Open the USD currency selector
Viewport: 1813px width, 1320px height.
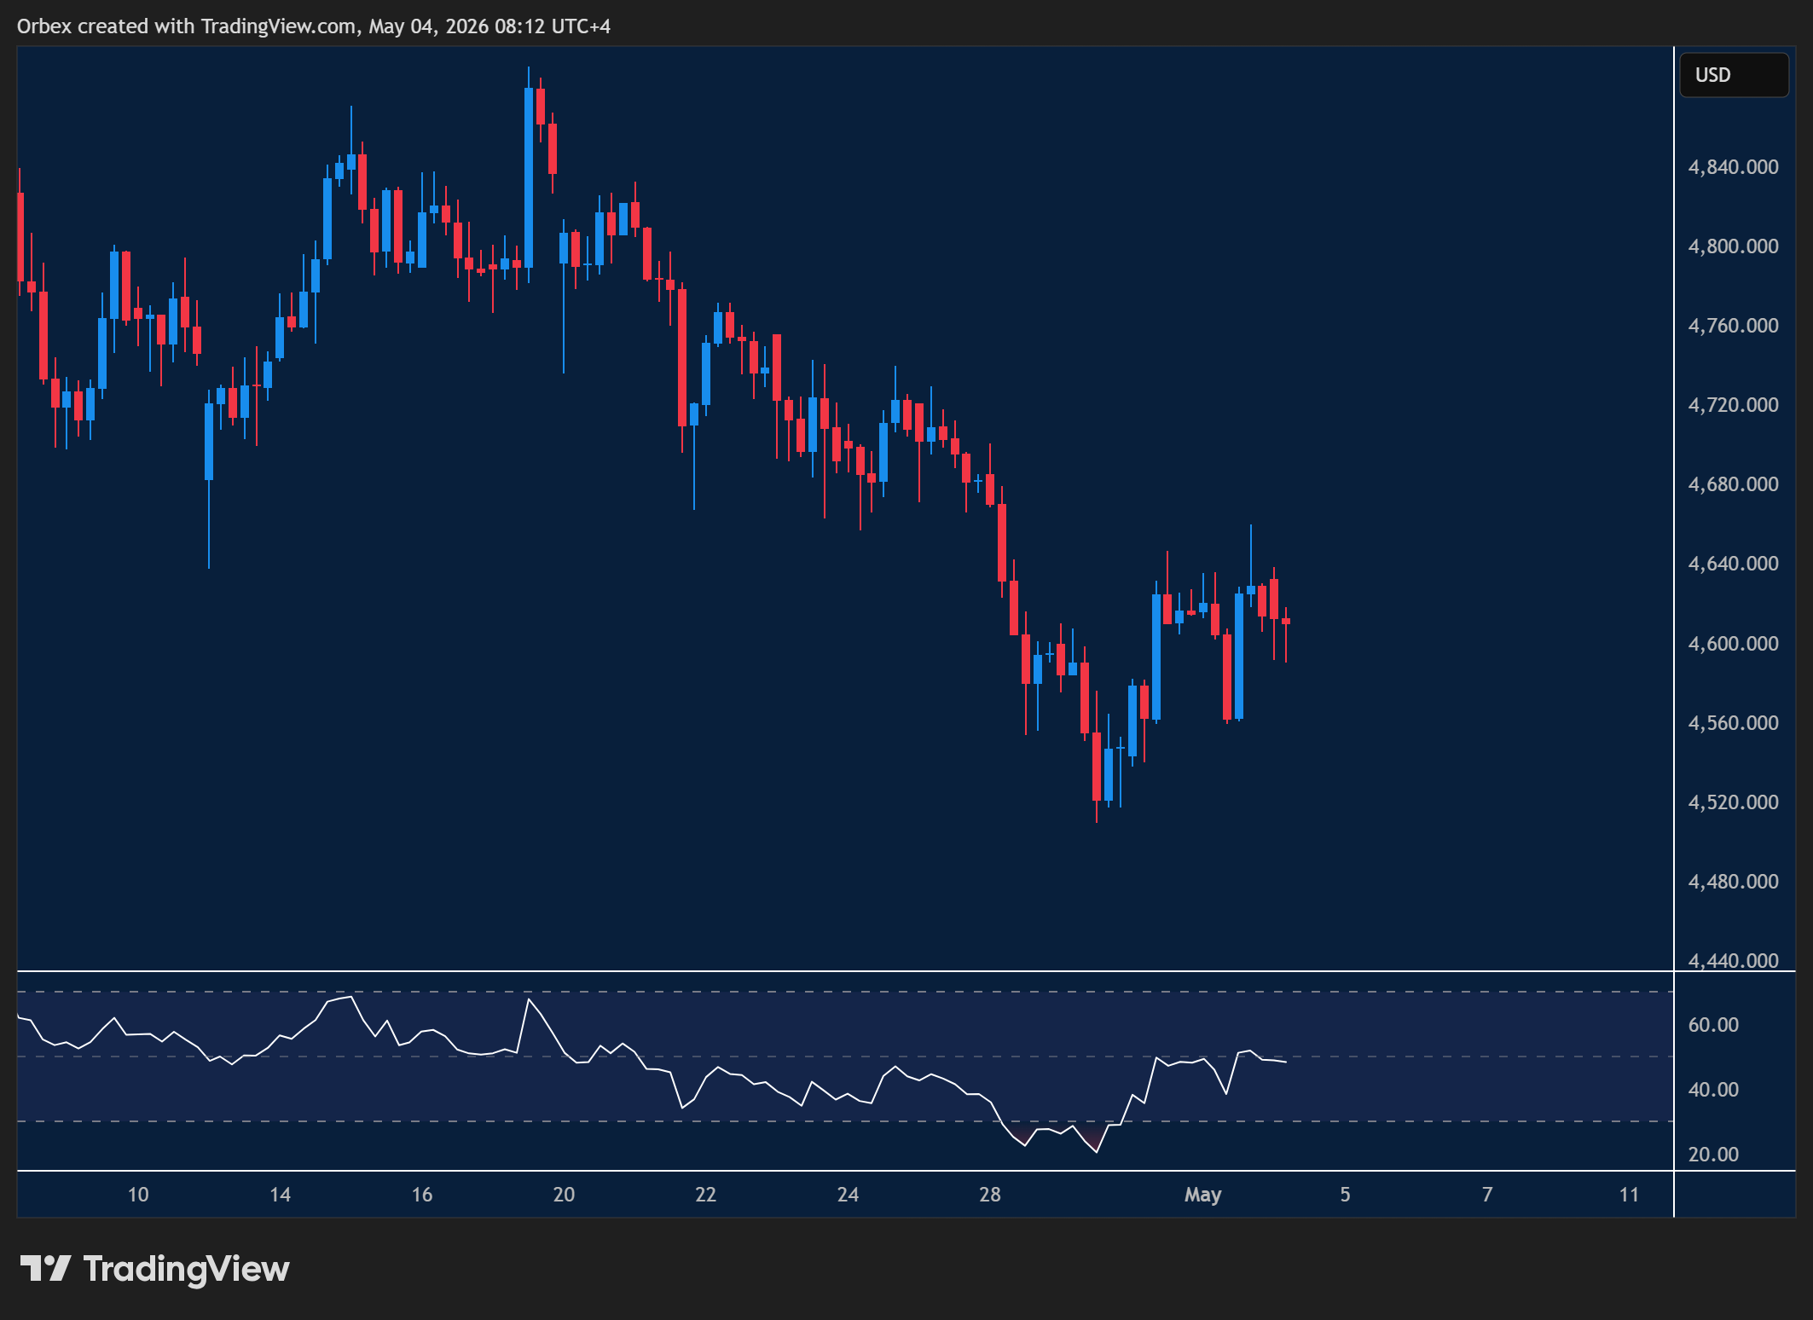(x=1734, y=75)
